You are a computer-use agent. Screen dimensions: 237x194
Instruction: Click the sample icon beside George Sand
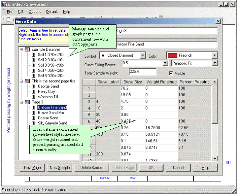[34, 86]
